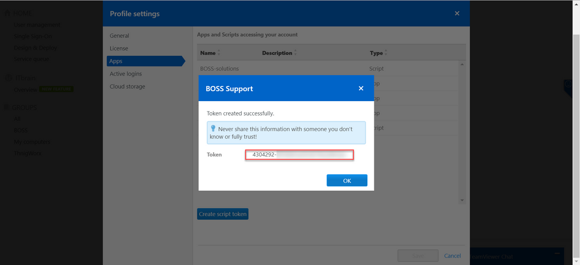
Task: Select the BOSS-solutions row
Action: (x=328, y=69)
